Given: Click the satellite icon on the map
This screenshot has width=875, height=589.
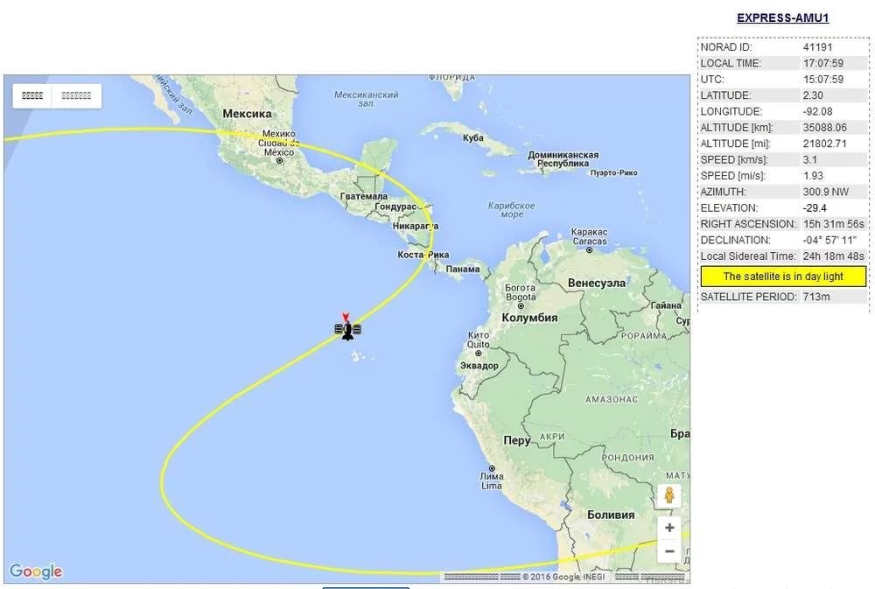Looking at the screenshot, I should tap(347, 329).
